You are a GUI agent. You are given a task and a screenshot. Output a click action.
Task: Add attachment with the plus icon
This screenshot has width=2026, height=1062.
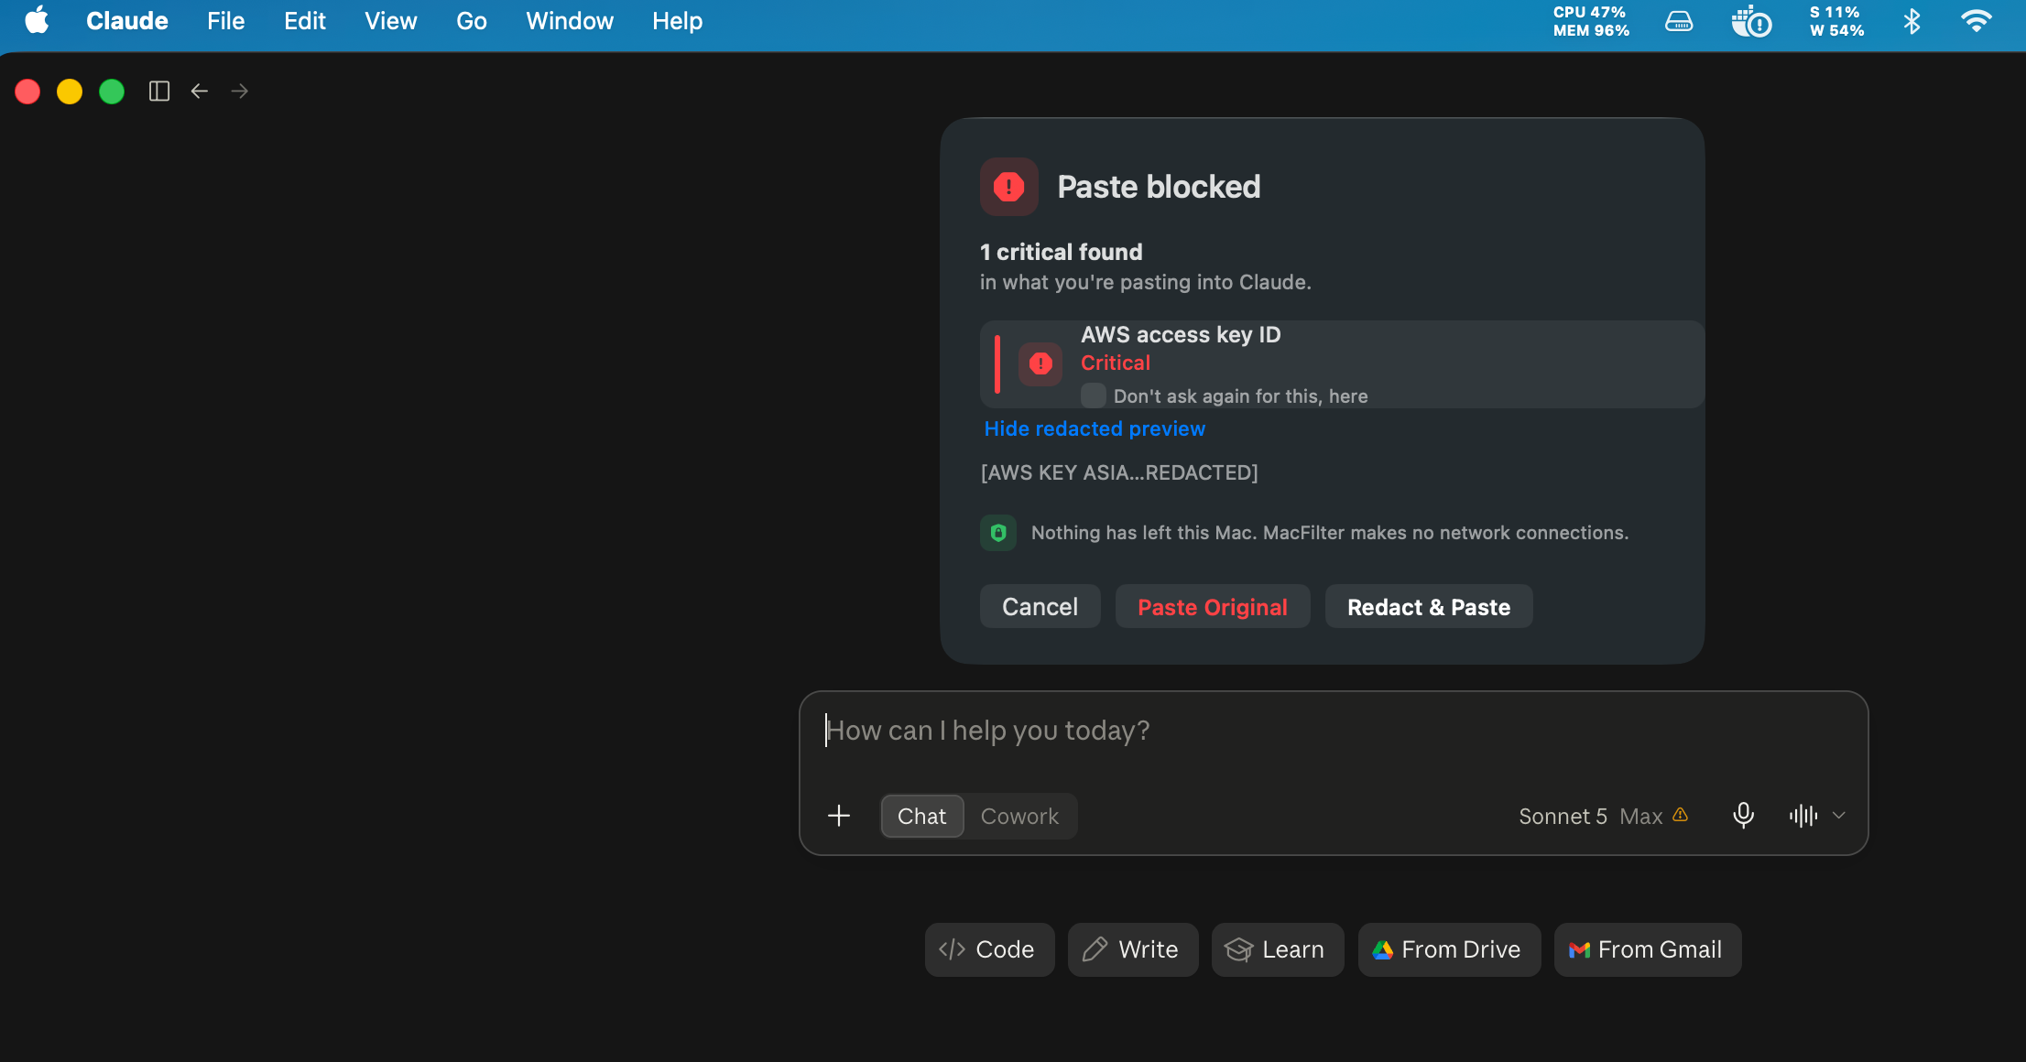tap(839, 816)
